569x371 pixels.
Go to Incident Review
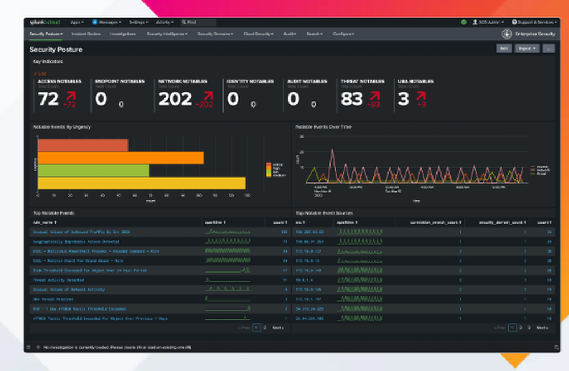pyautogui.click(x=86, y=34)
